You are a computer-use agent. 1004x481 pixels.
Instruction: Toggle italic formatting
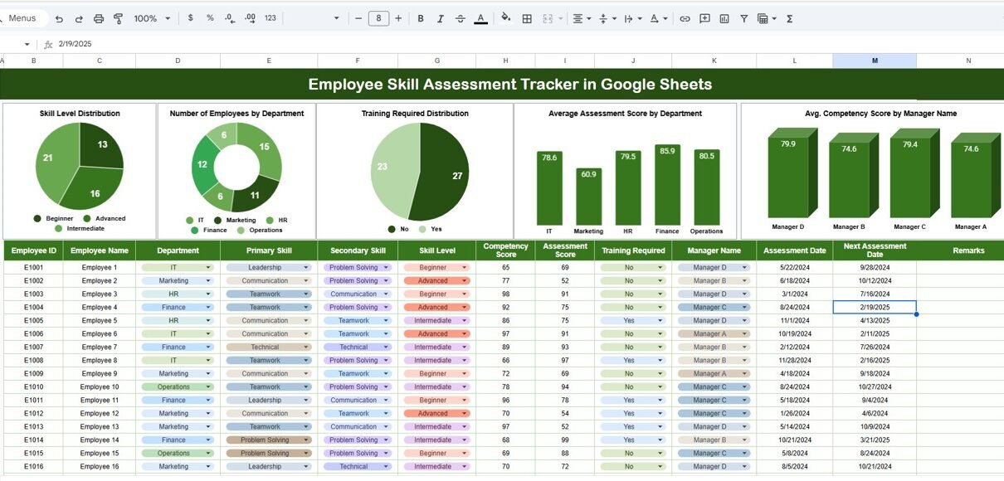coord(441,18)
